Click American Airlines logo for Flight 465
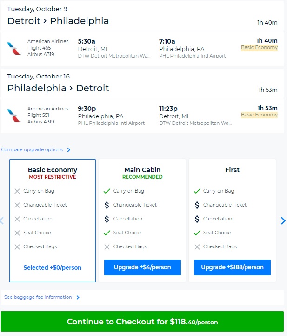This screenshot has height=336, width=287. 14,48
